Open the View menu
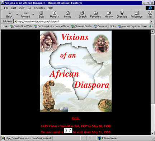The image size is (155, 141). click(x=22, y=8)
